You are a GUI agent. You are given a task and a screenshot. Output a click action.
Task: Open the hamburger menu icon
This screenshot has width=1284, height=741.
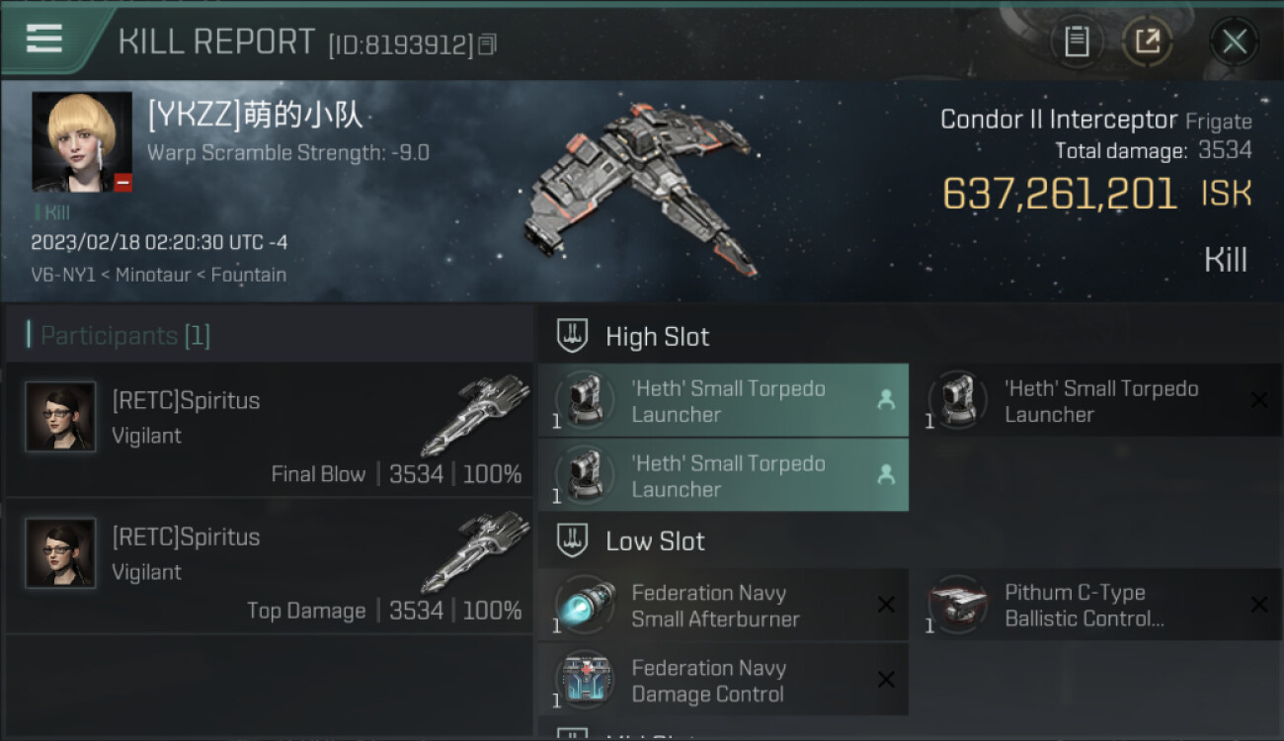coord(44,39)
